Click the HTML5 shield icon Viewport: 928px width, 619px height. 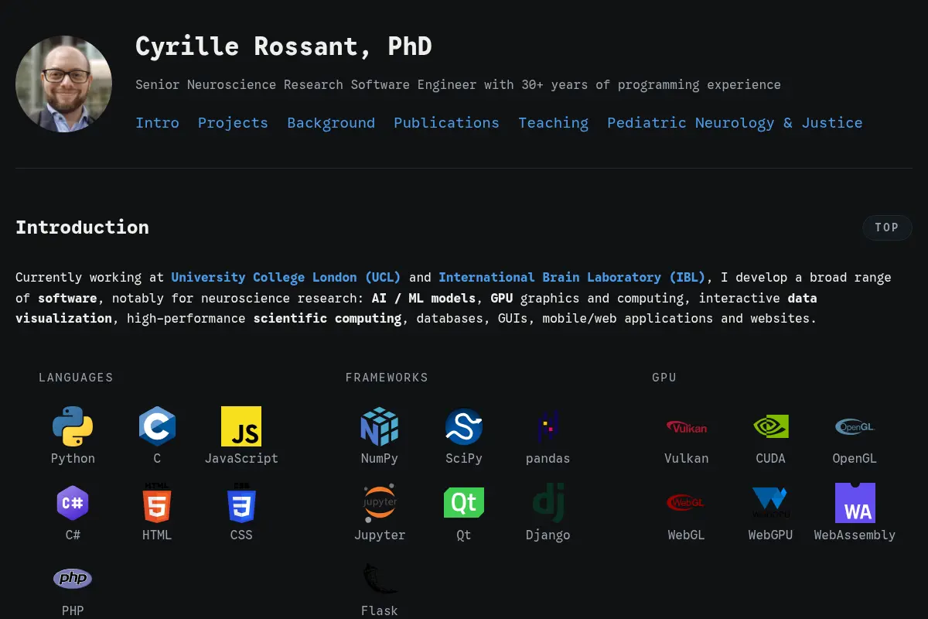pos(157,503)
